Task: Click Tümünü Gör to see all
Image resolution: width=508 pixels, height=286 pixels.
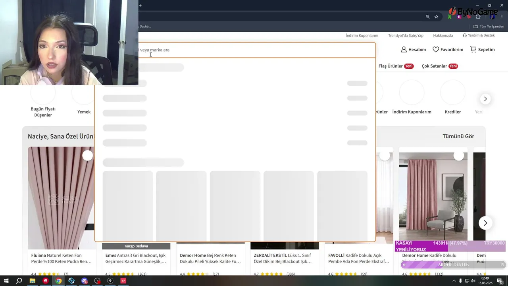Action: point(458,136)
